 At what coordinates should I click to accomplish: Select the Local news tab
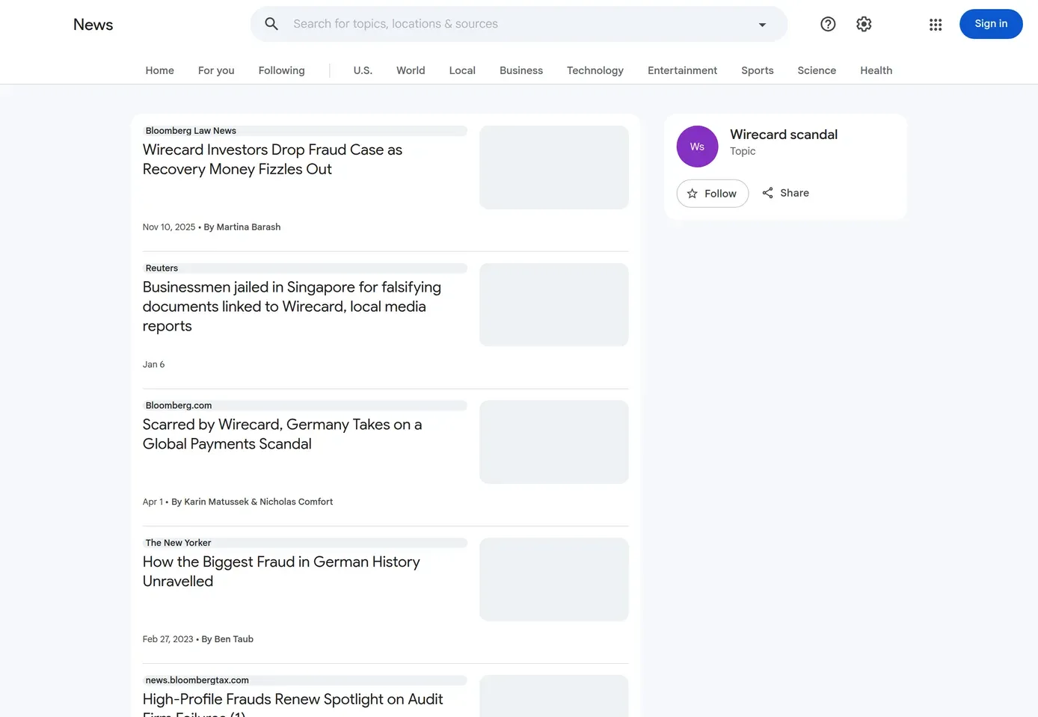pyautogui.click(x=462, y=70)
